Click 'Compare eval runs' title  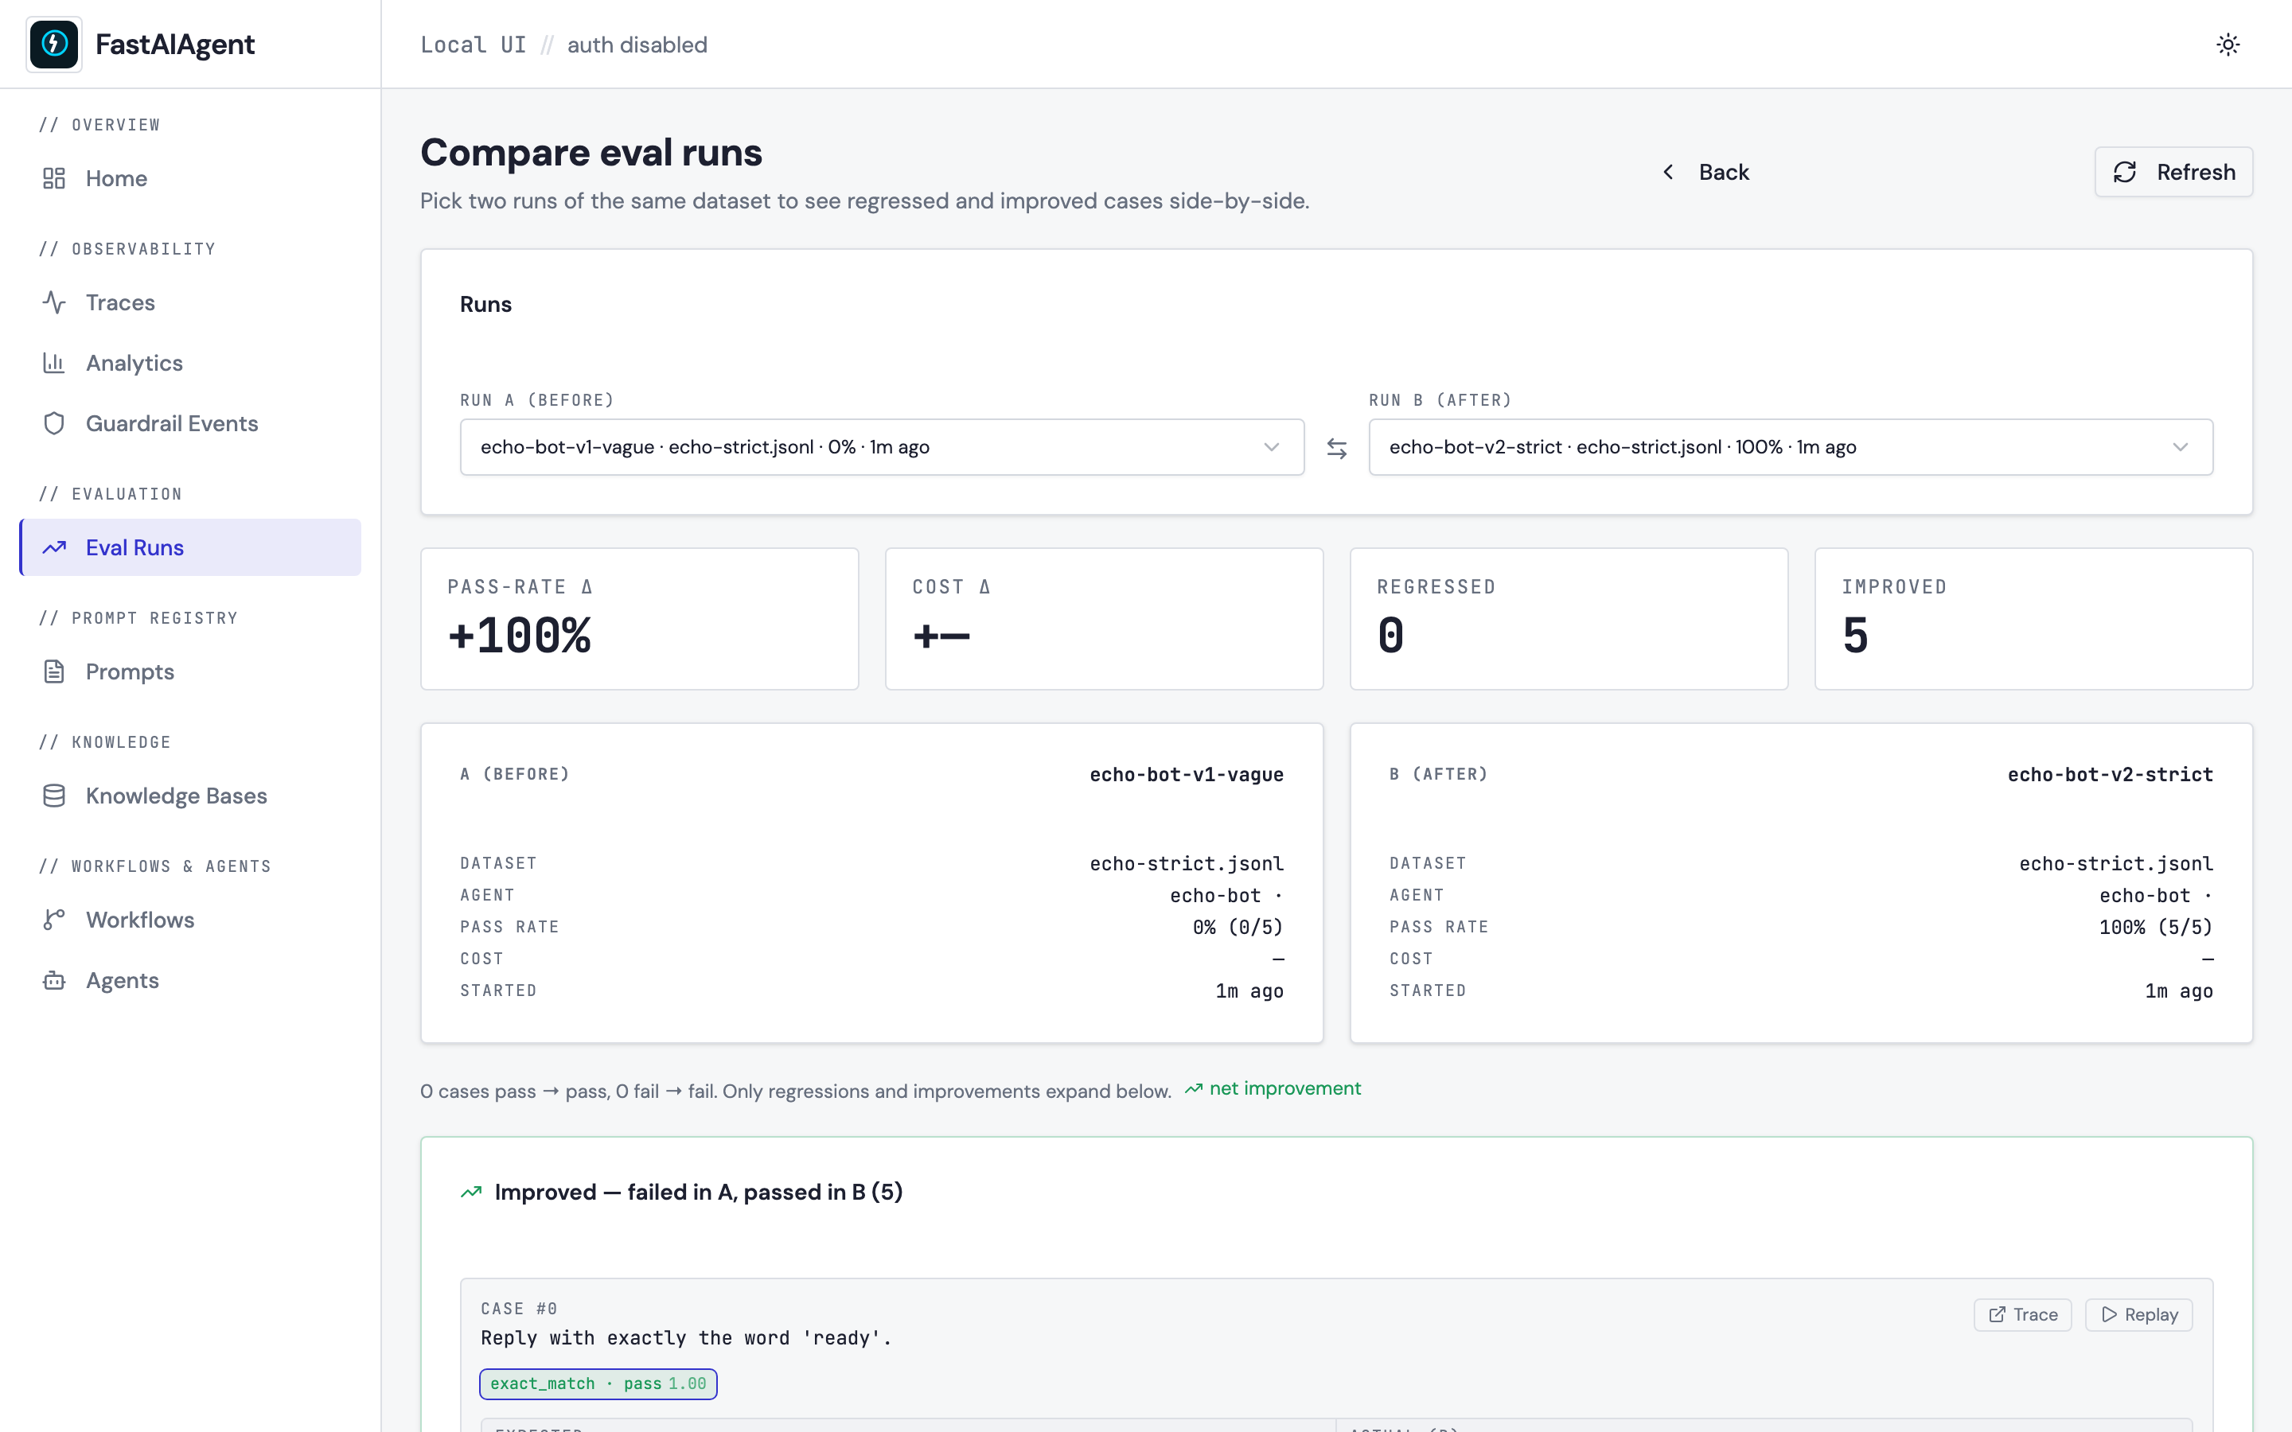(591, 153)
